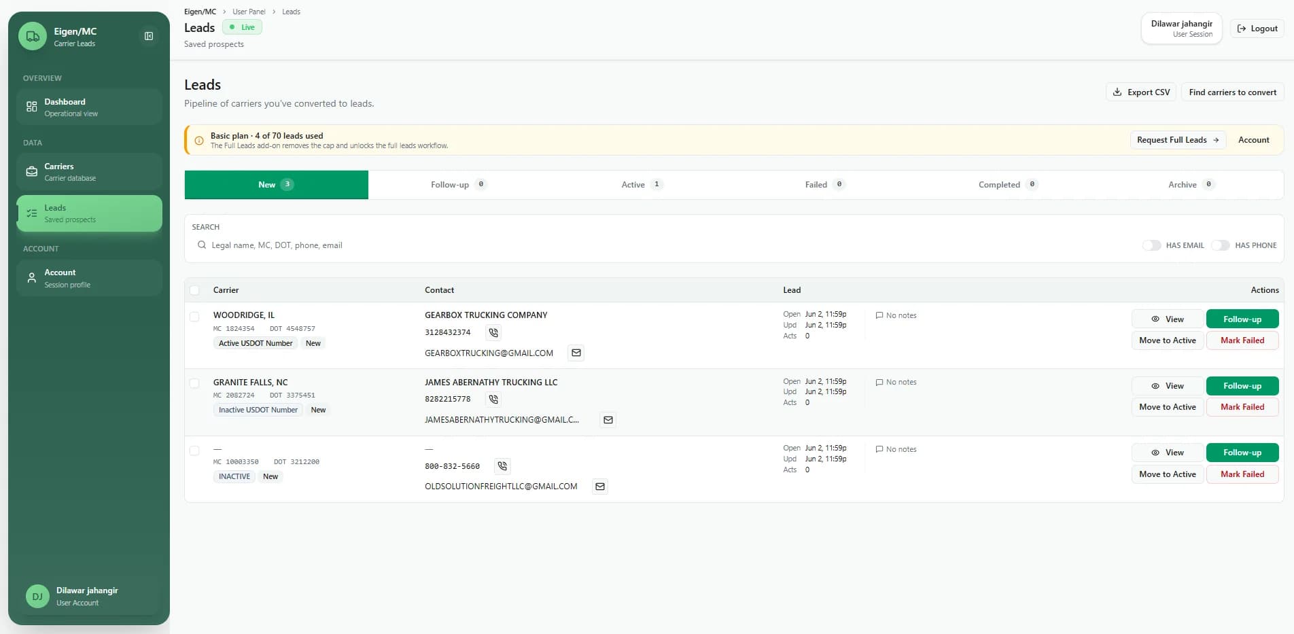Click the GEARBOXTRUCKING@GMAIL.COM email text

(x=489, y=353)
